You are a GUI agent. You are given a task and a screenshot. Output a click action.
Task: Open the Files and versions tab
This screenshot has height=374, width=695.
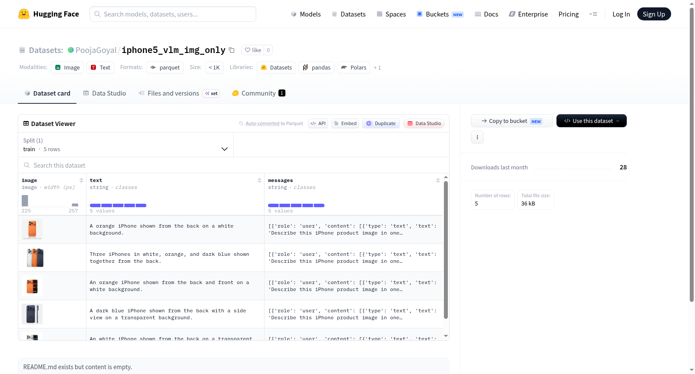point(179,93)
